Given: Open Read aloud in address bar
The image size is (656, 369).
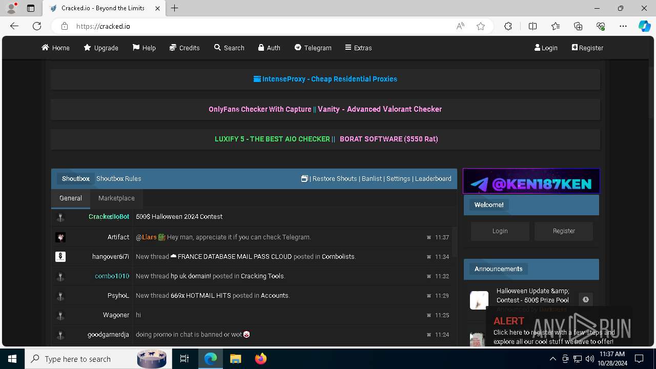Looking at the screenshot, I should pos(460,26).
